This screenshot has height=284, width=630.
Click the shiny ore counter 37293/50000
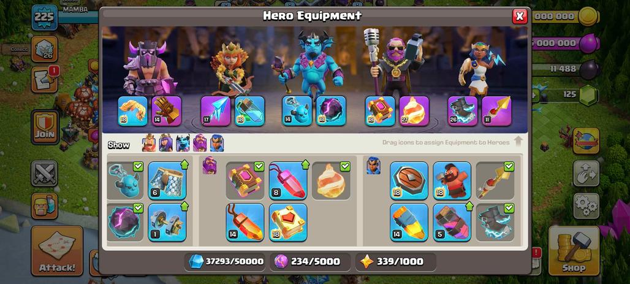click(x=226, y=261)
